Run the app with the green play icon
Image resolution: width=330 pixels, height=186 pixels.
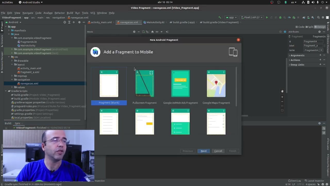[x=267, y=18]
